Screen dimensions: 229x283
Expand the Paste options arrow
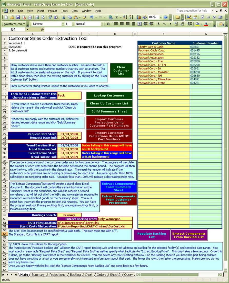80,17
